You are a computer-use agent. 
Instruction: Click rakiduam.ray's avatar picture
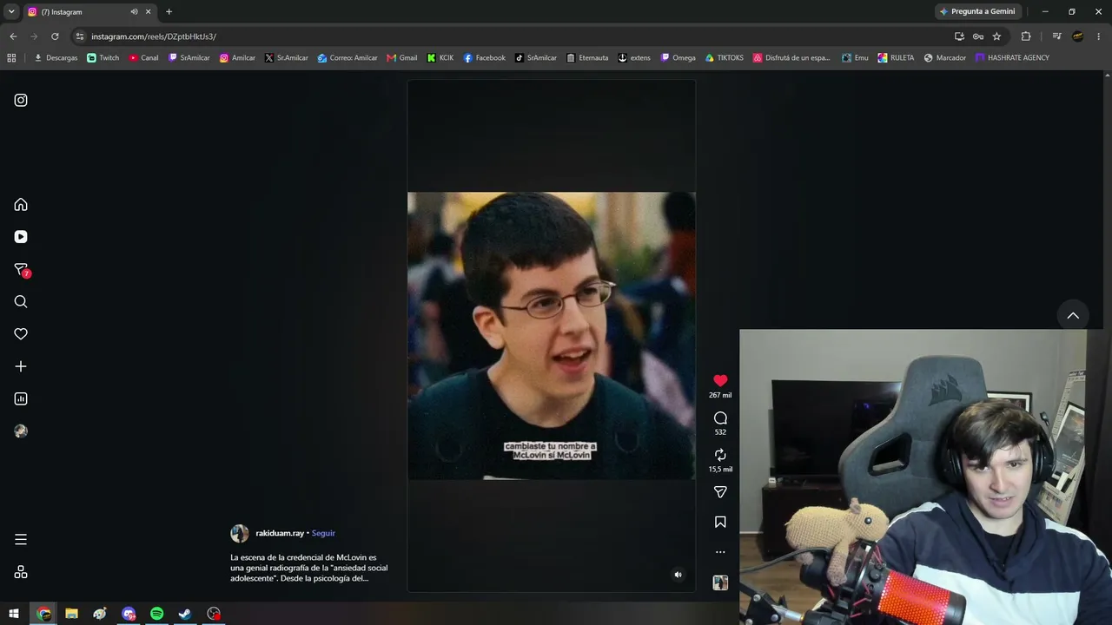[x=239, y=533]
